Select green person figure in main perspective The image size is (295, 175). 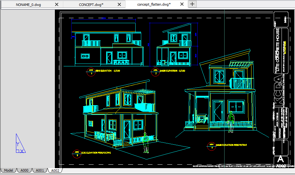pos(231,122)
